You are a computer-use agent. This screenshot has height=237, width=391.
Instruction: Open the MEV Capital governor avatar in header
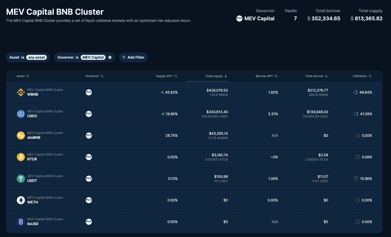click(x=239, y=19)
